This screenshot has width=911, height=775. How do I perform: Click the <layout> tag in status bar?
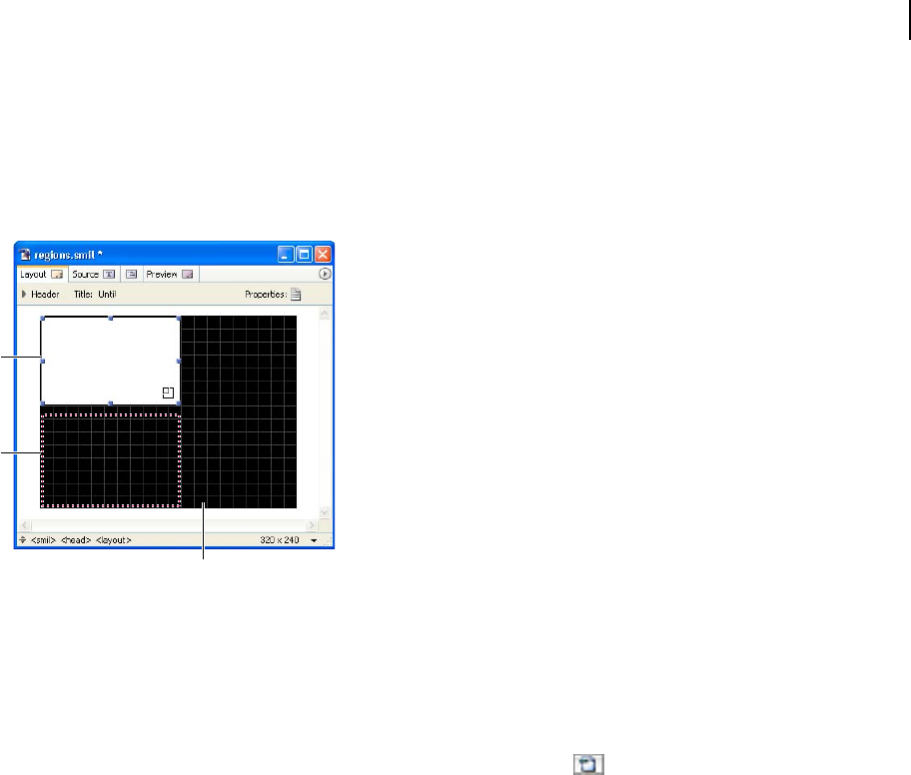(x=113, y=540)
